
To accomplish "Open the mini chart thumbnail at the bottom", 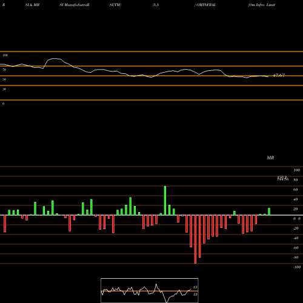I will (150, 290).
